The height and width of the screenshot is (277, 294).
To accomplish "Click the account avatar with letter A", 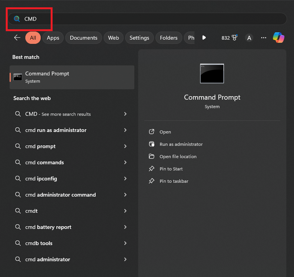I will pos(249,38).
